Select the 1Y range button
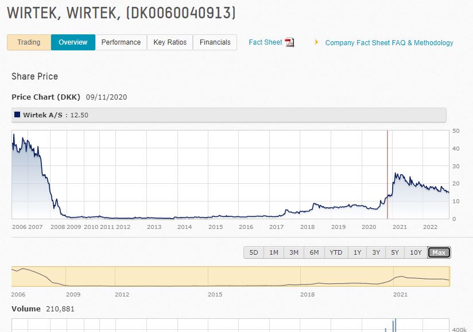Viewport: 473px width, 332px height. click(x=357, y=252)
